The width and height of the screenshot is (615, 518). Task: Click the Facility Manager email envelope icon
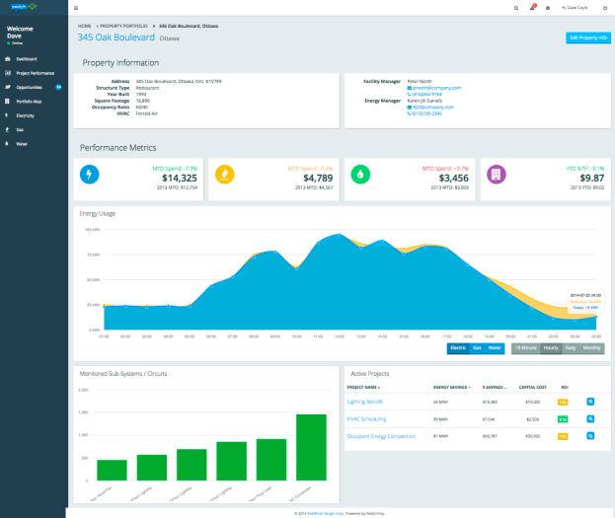(409, 88)
